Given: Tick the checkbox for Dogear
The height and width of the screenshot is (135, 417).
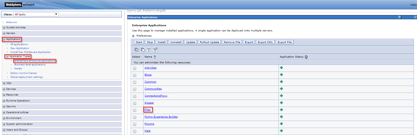Looking at the screenshot, I should click(135, 103).
